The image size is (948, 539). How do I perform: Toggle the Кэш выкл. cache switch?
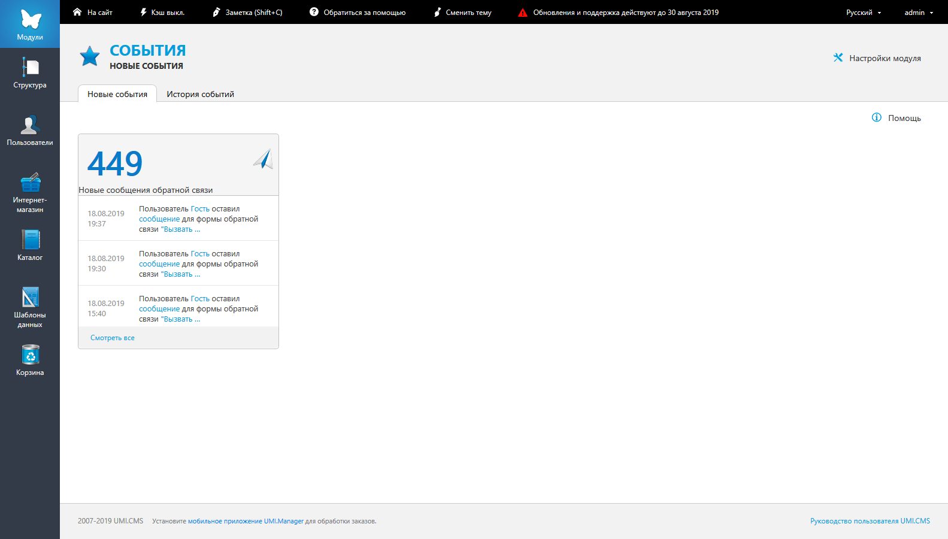[162, 13]
